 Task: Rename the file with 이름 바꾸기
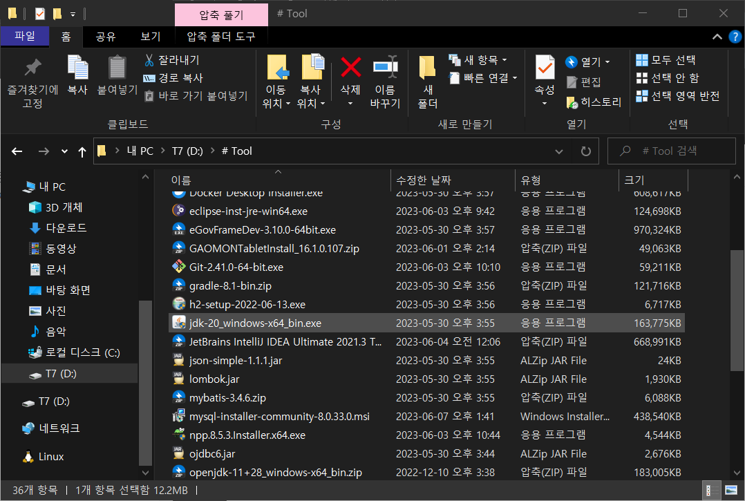click(x=386, y=82)
